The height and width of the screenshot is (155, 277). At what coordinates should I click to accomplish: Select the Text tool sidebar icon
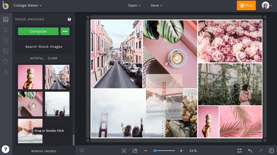pyautogui.click(x=6, y=72)
